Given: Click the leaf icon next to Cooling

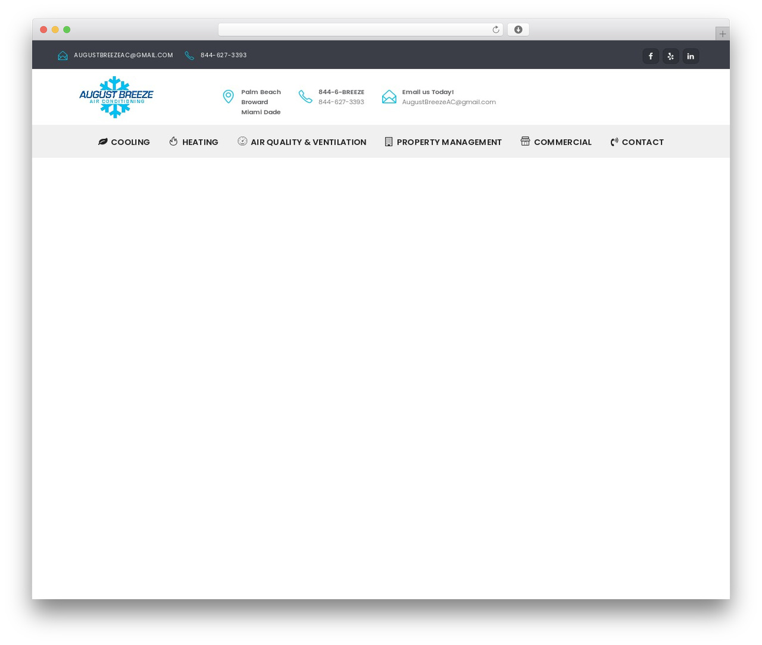Looking at the screenshot, I should click(103, 142).
